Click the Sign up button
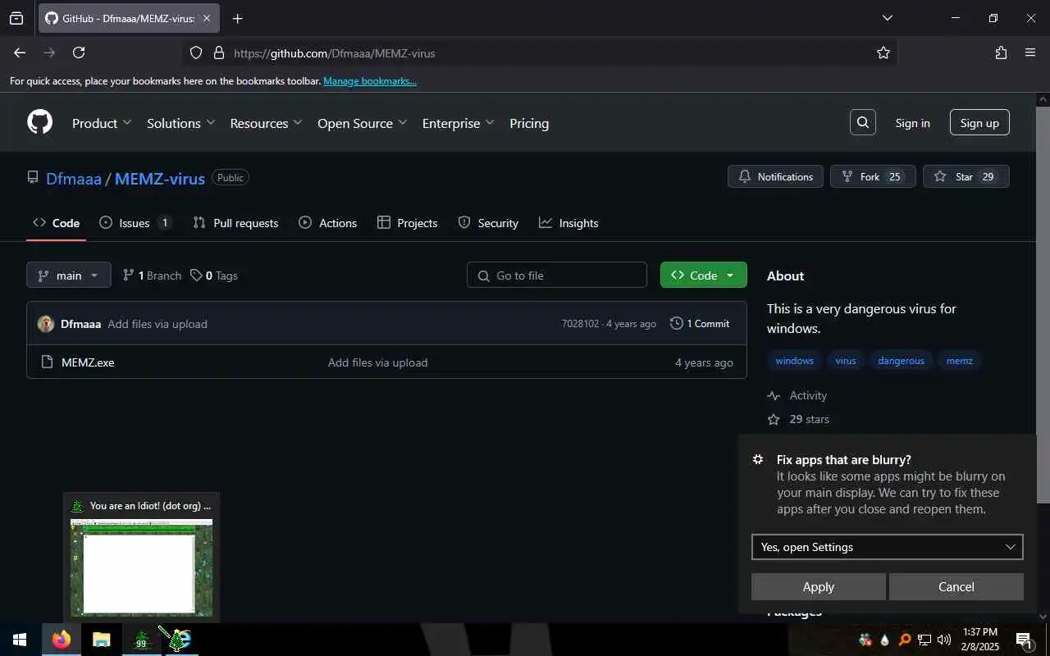 [x=979, y=123]
